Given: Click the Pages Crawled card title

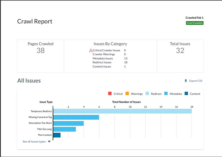Looking at the screenshot, I should coord(41,44).
